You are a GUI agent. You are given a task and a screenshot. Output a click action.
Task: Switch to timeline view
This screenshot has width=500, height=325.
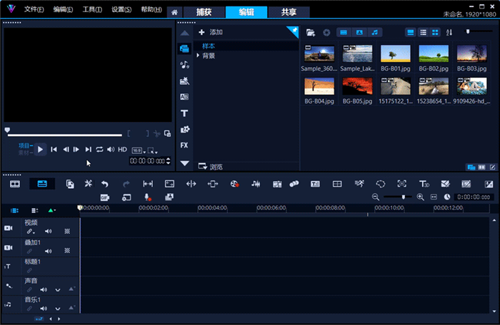tap(42, 184)
